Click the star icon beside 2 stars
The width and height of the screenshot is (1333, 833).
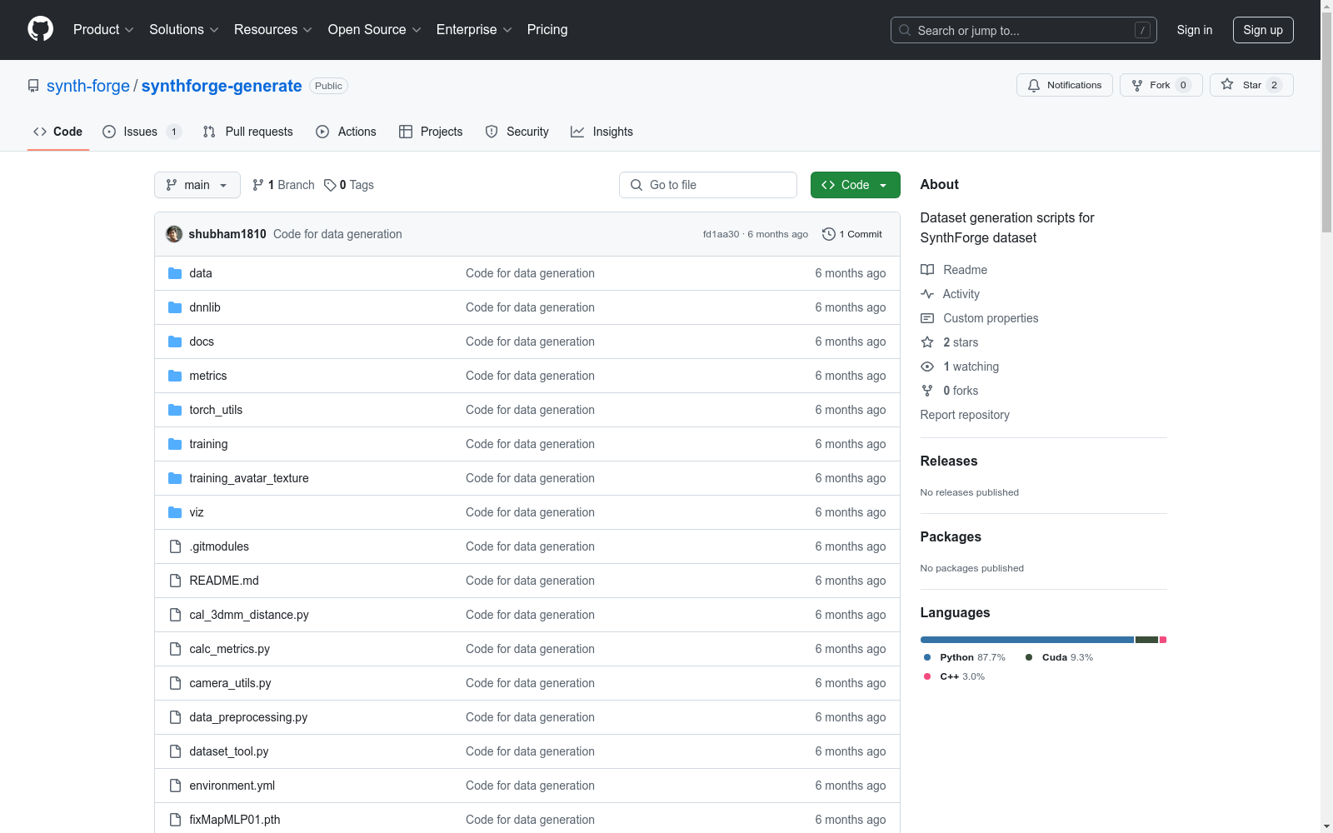[927, 342]
